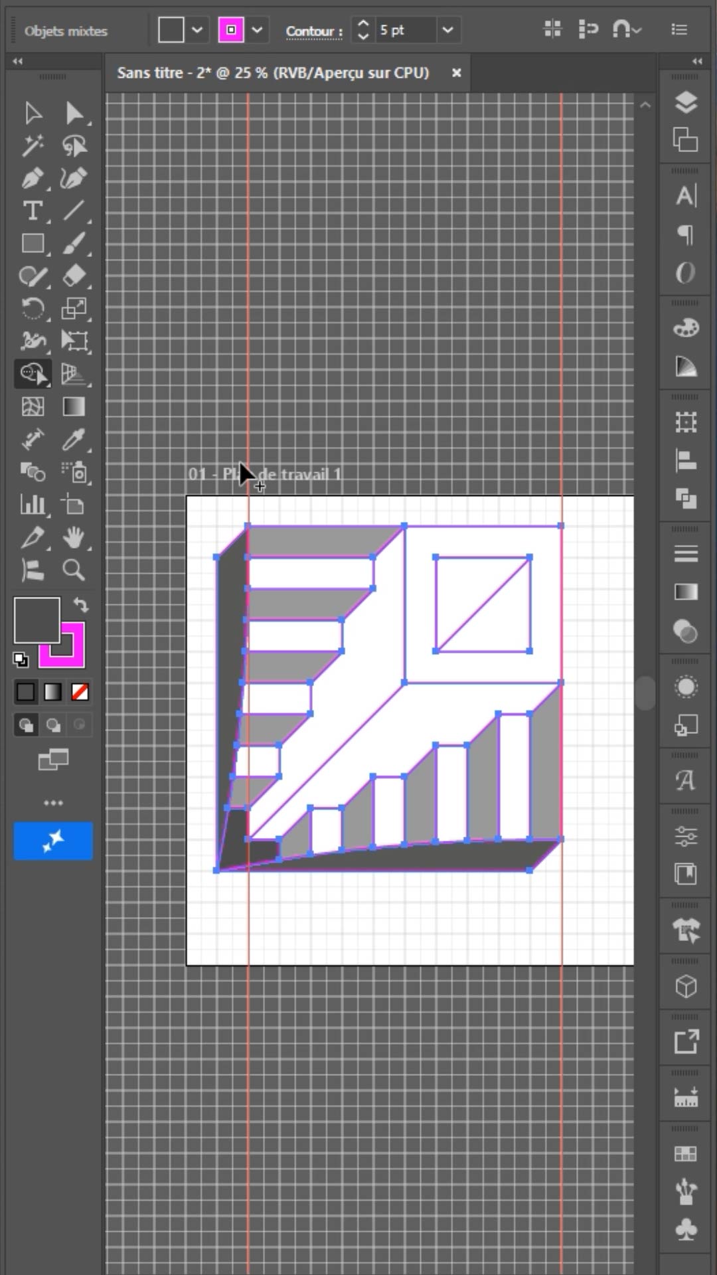This screenshot has height=1275, width=717.
Task: Swap fill and stroke colors
Action: coord(80,604)
